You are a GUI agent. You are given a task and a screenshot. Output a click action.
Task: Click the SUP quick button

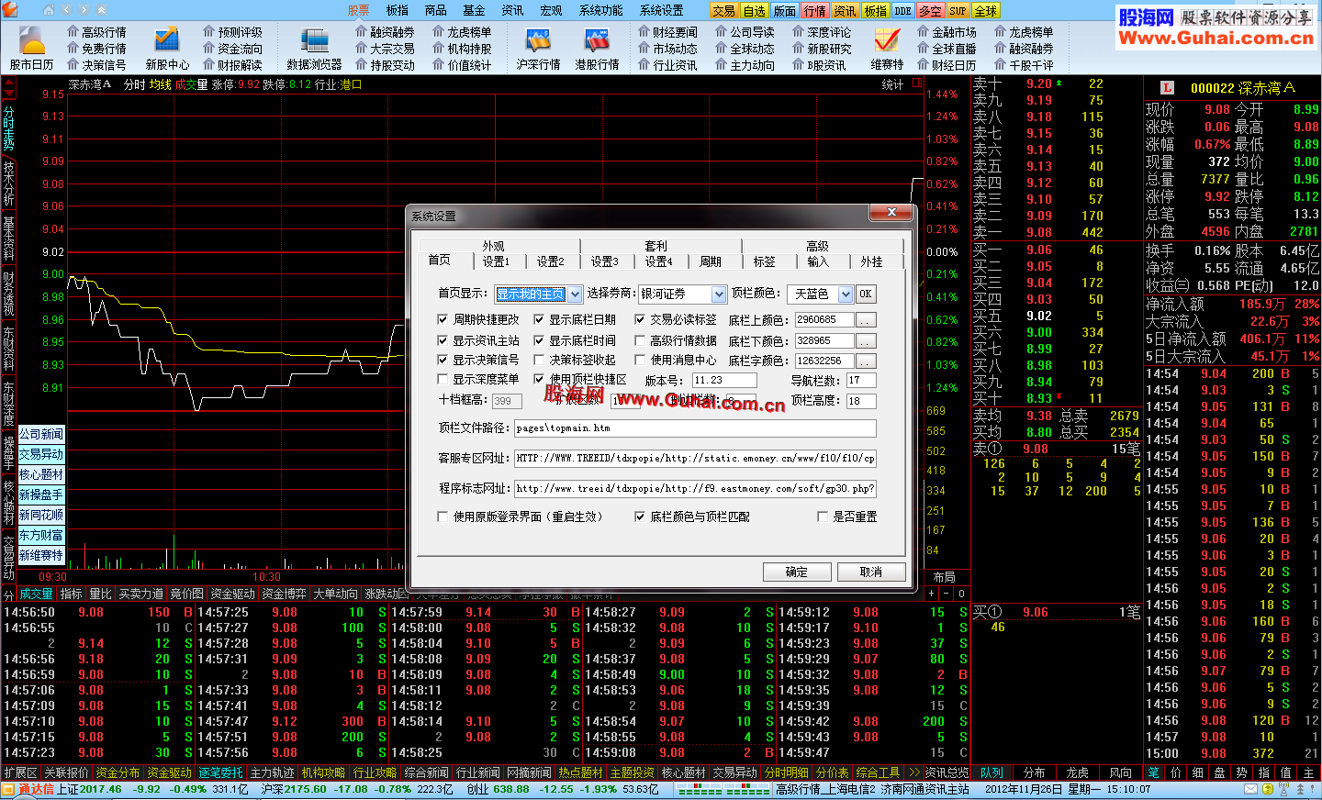tap(958, 11)
